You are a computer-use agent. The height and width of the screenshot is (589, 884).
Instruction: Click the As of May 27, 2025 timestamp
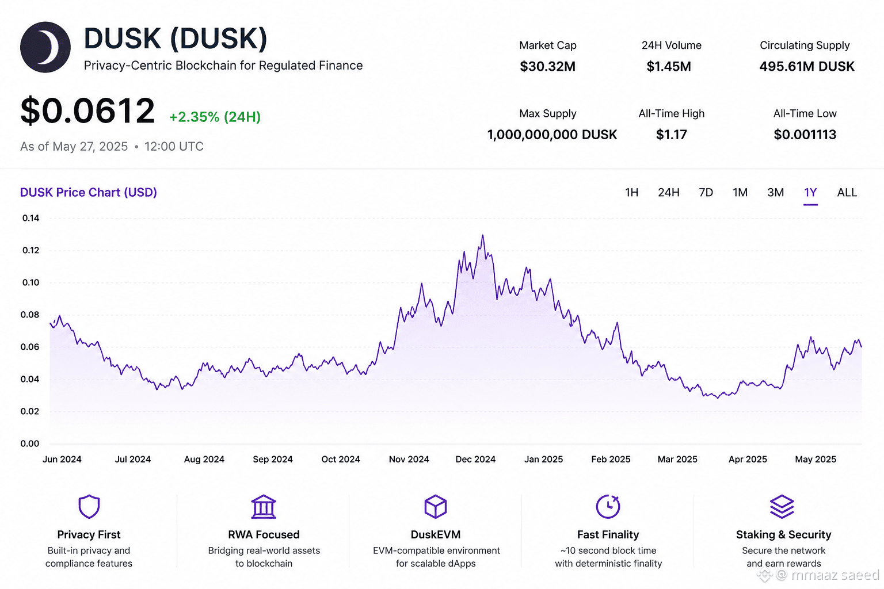pyautogui.click(x=112, y=147)
